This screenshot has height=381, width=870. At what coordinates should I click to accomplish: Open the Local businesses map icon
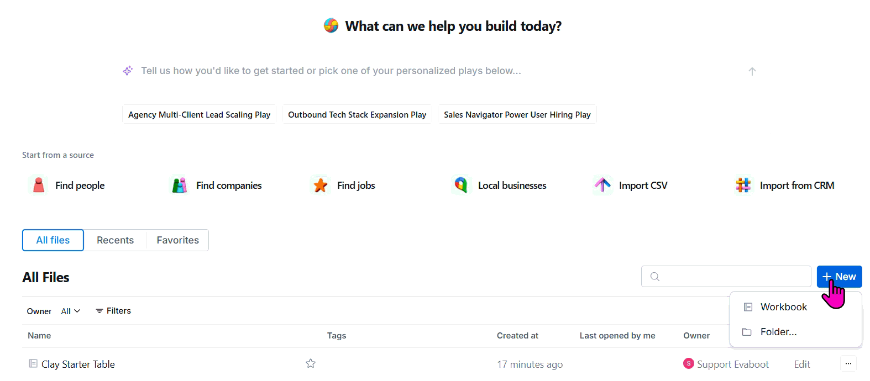461,185
